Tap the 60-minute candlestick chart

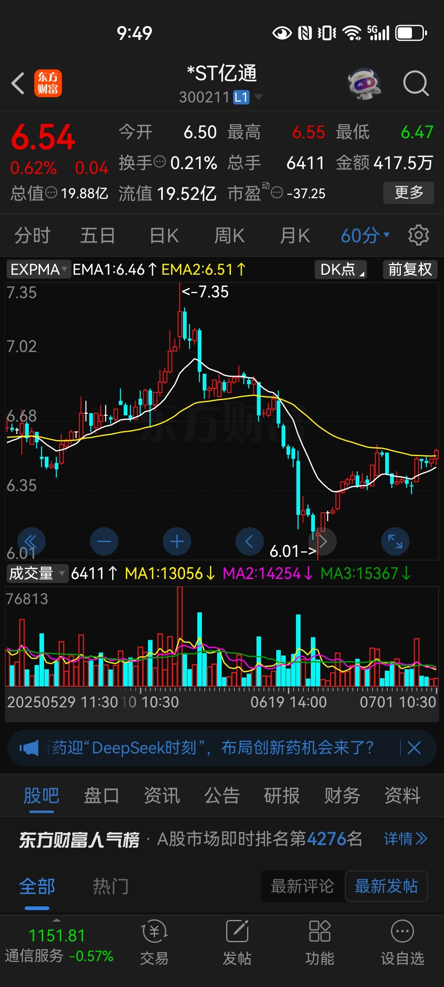[x=222, y=421]
